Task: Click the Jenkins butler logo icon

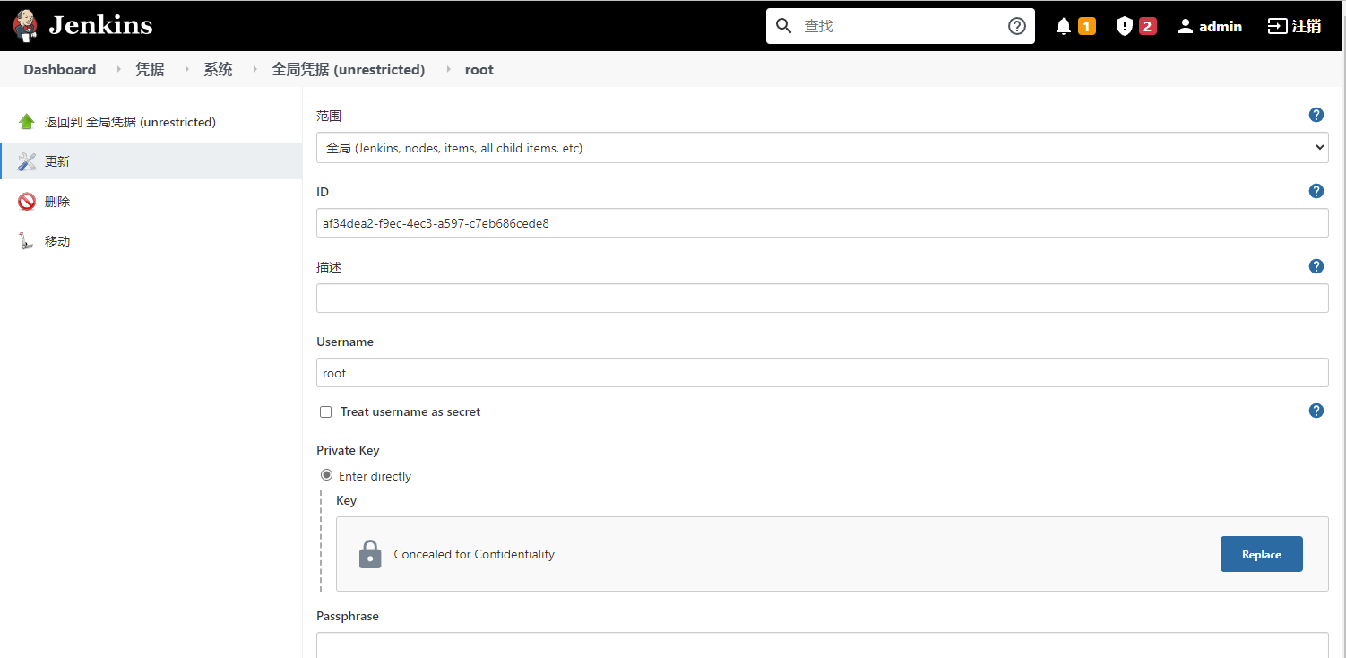Action: (x=26, y=26)
